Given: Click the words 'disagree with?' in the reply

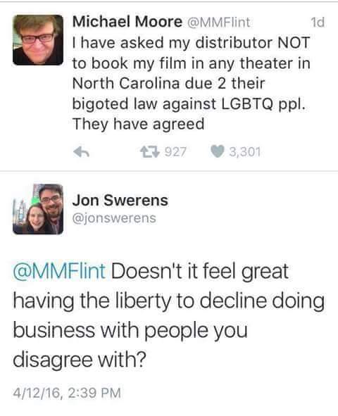Looking at the screenshot, I should (x=80, y=360).
